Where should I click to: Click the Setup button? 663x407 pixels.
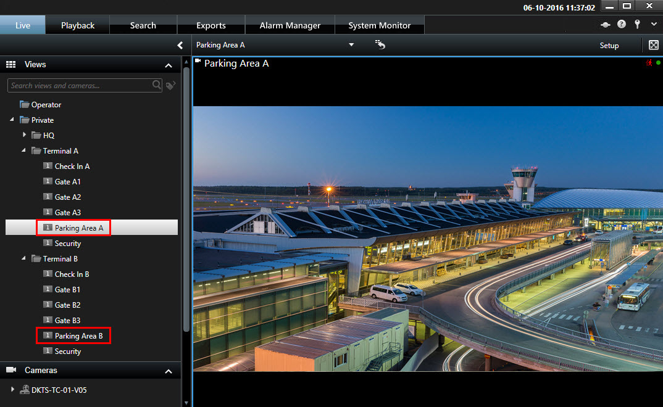609,46
